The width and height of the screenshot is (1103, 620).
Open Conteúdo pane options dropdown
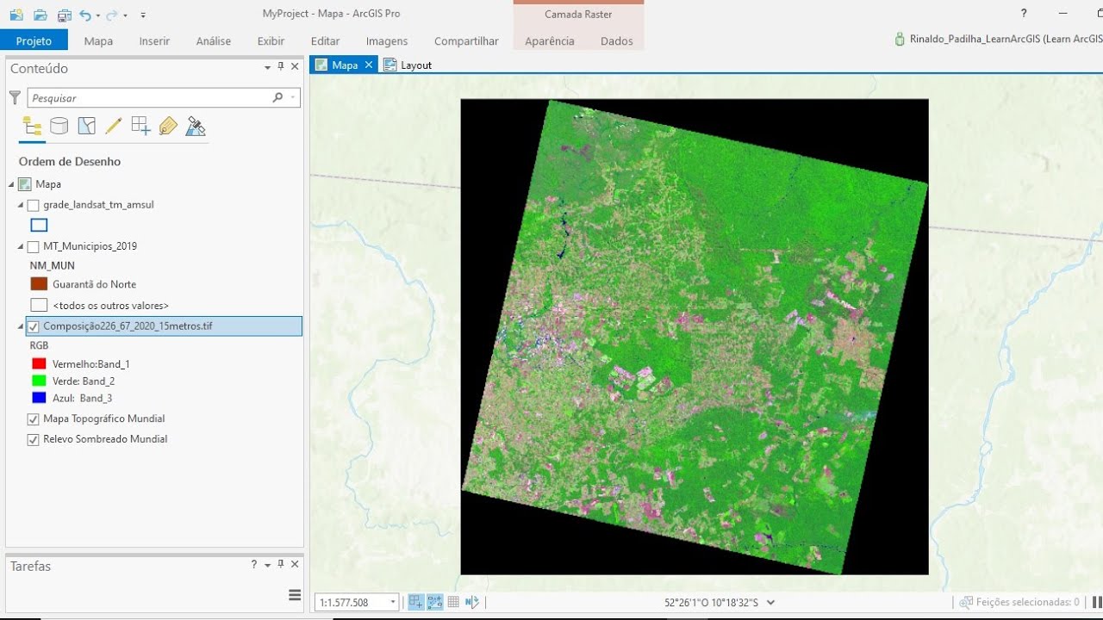pyautogui.click(x=267, y=67)
